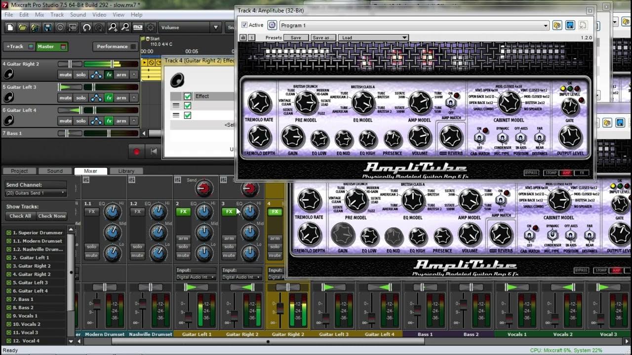632x355 pixels.
Task: Click the mixer horizontal scrollbar
Action: 268,341
